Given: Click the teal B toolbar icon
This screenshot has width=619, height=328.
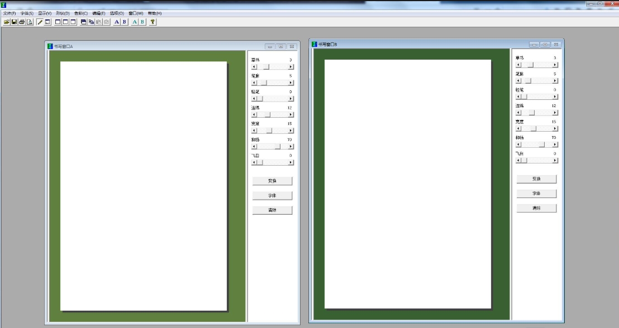Looking at the screenshot, I should (x=142, y=22).
